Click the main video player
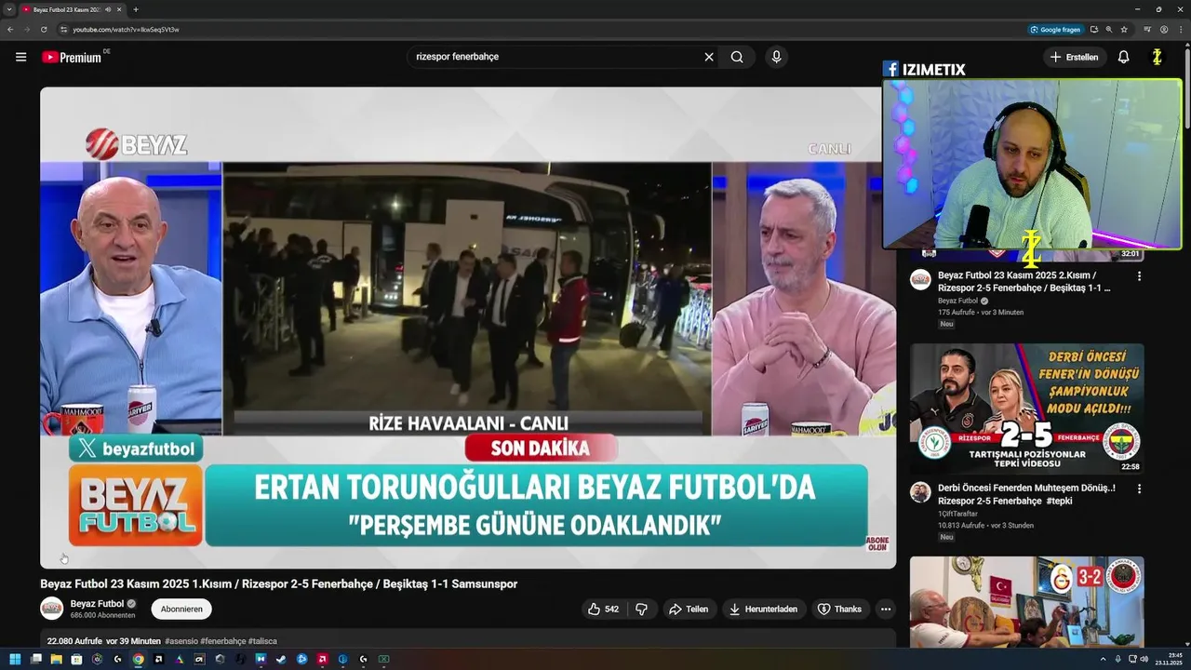This screenshot has height=670, width=1191. (x=468, y=328)
